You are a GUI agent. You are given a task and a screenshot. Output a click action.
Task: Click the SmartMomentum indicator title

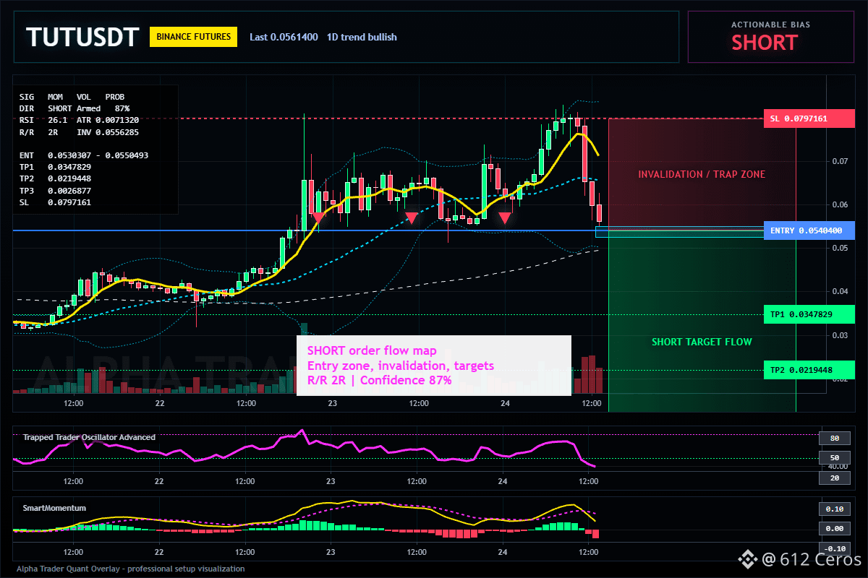[54, 508]
